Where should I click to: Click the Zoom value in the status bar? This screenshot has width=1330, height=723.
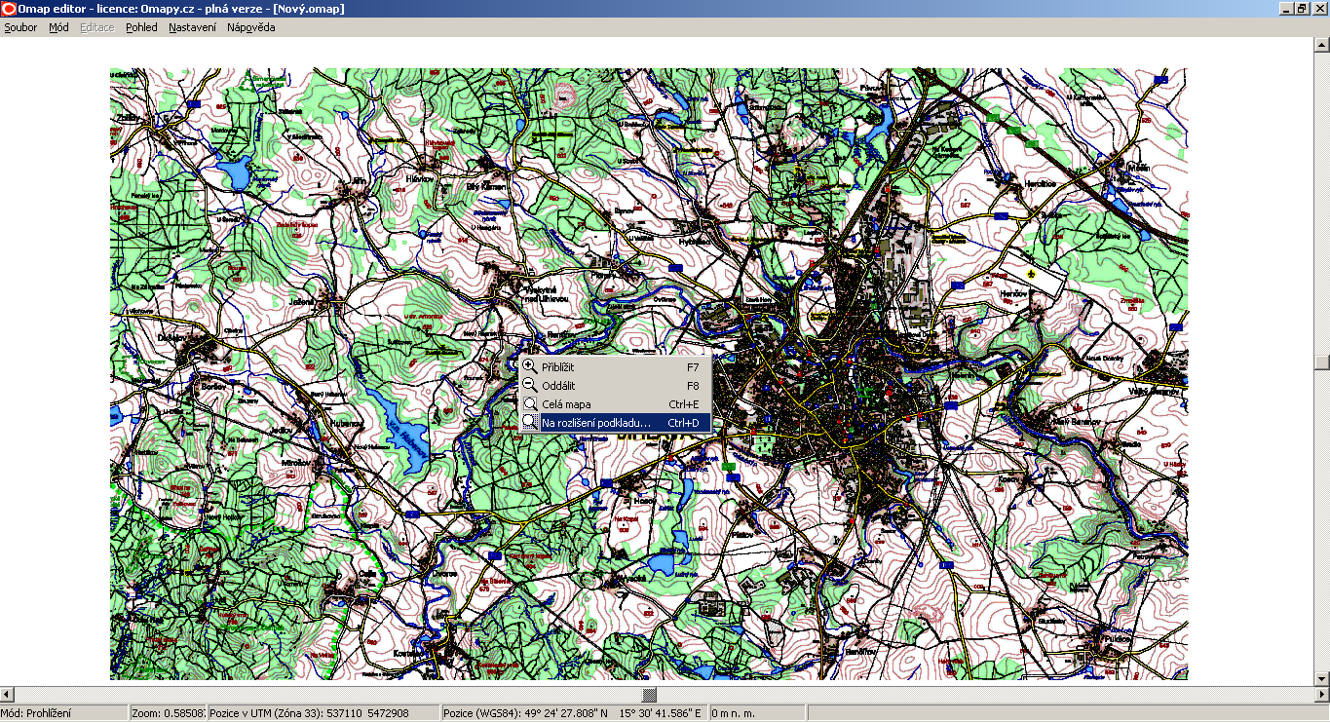click(168, 713)
